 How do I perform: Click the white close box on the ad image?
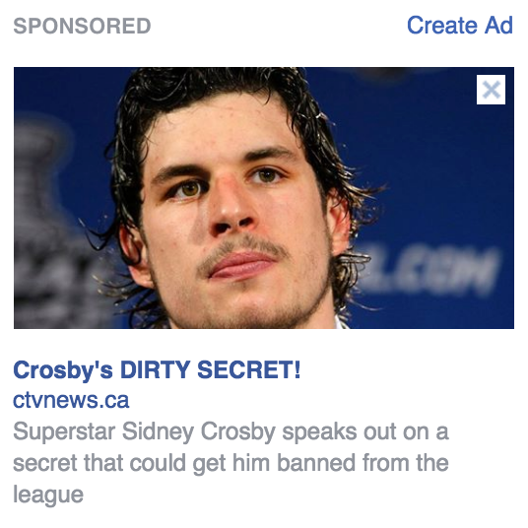pyautogui.click(x=491, y=90)
